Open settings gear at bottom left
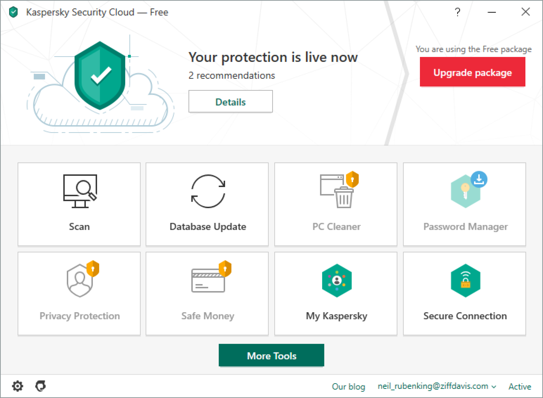 point(18,386)
